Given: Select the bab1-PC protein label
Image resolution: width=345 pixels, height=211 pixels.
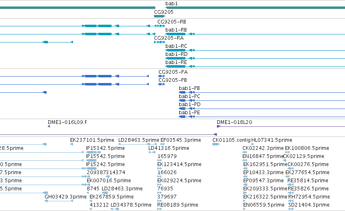Looking at the screenshot, I should [x=189, y=96].
